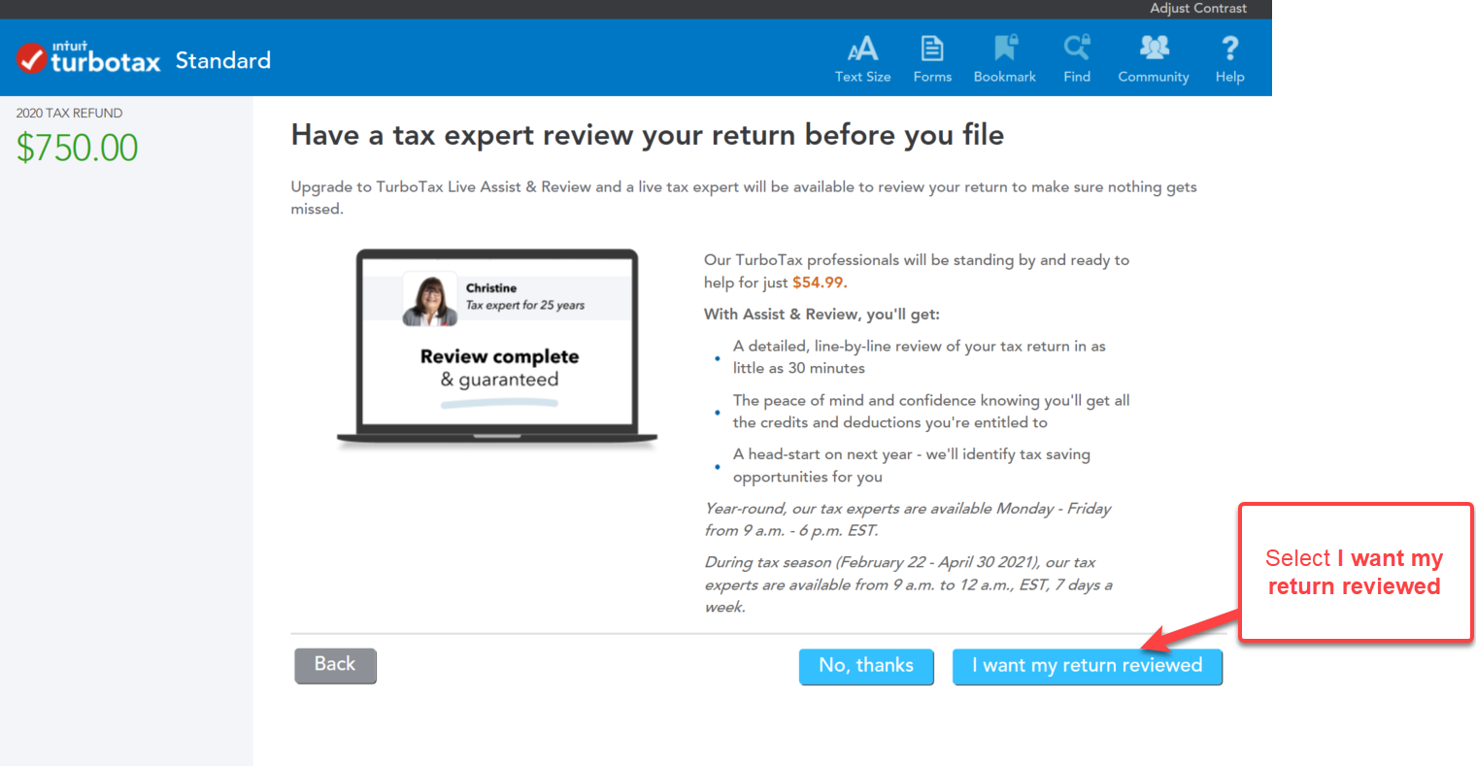Viewport: 1476px width, 766px height.
Task: Click the peace of mind bullet text
Action: [x=931, y=412]
